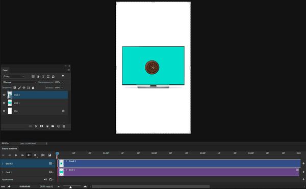Click background layer lock icon
This screenshot has width=306, height=189.
(63, 111)
